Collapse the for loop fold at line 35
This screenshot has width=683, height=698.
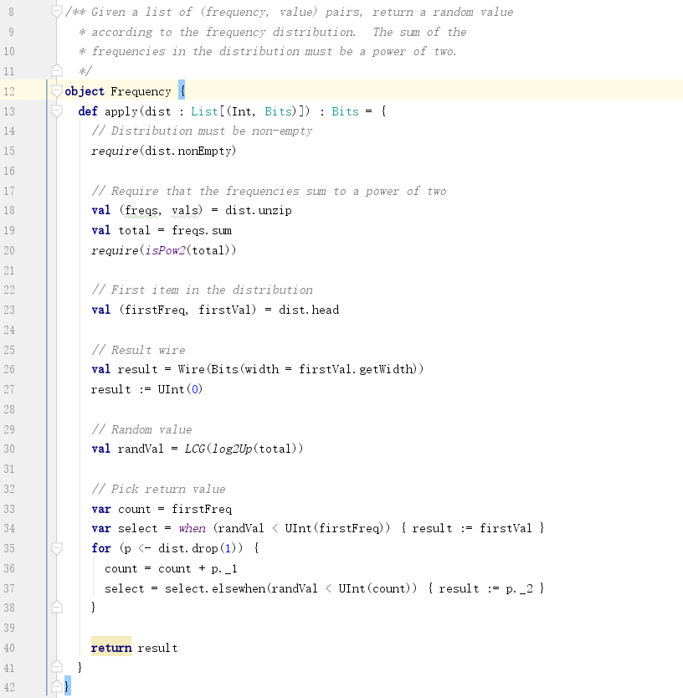pos(57,548)
